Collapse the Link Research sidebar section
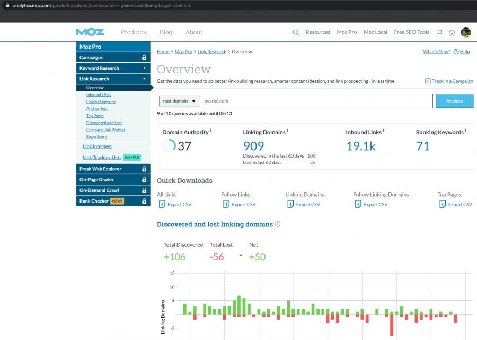Viewport: 477px width, 340px height. point(113,79)
